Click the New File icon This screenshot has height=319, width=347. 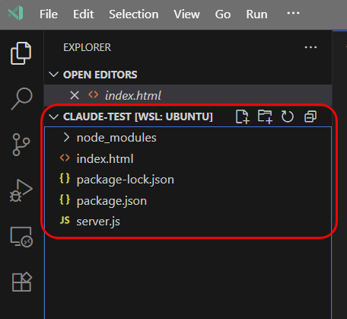coord(243,116)
